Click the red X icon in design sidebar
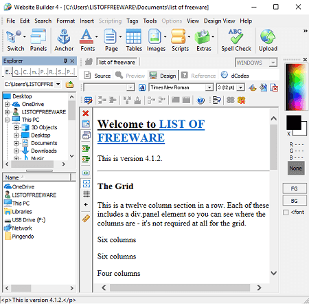 pyautogui.click(x=86, y=113)
